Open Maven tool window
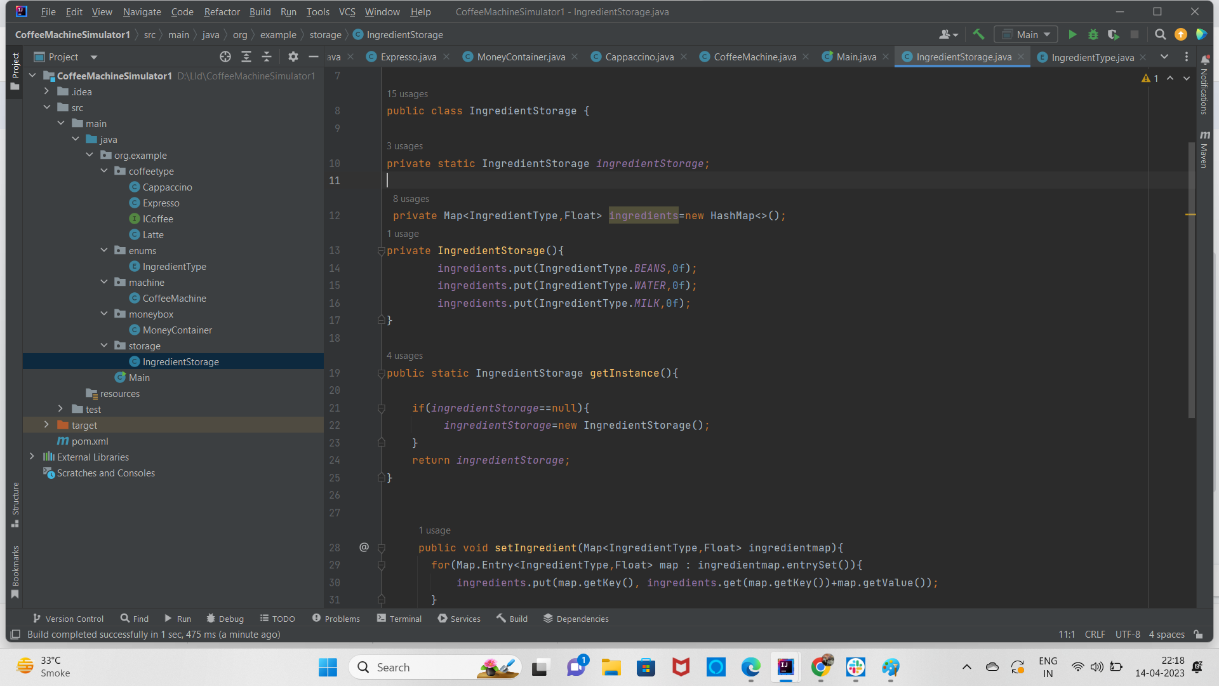The width and height of the screenshot is (1219, 686). tap(1204, 149)
